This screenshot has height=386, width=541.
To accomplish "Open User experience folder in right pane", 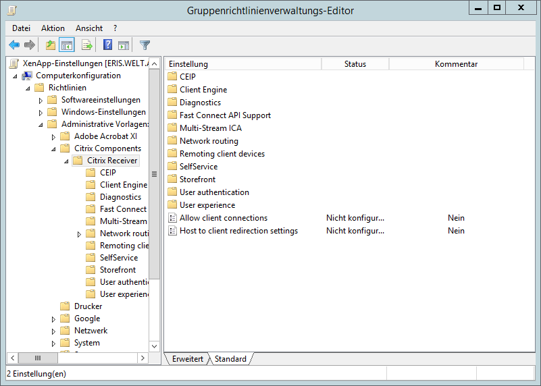I will coord(207,205).
